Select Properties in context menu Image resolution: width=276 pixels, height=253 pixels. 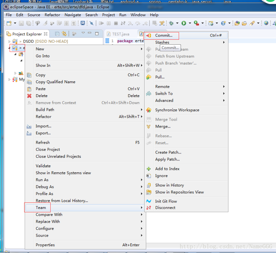coord(85,245)
